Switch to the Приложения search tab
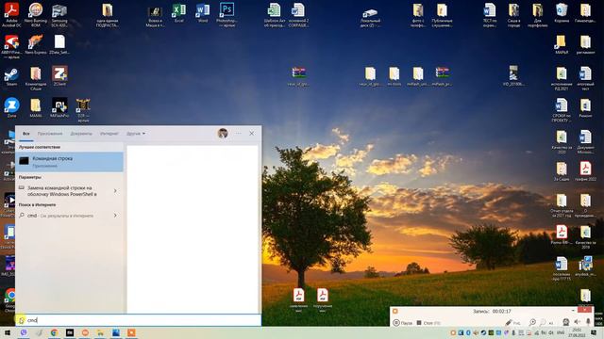Viewport: 604px width, 339px height. point(50,134)
